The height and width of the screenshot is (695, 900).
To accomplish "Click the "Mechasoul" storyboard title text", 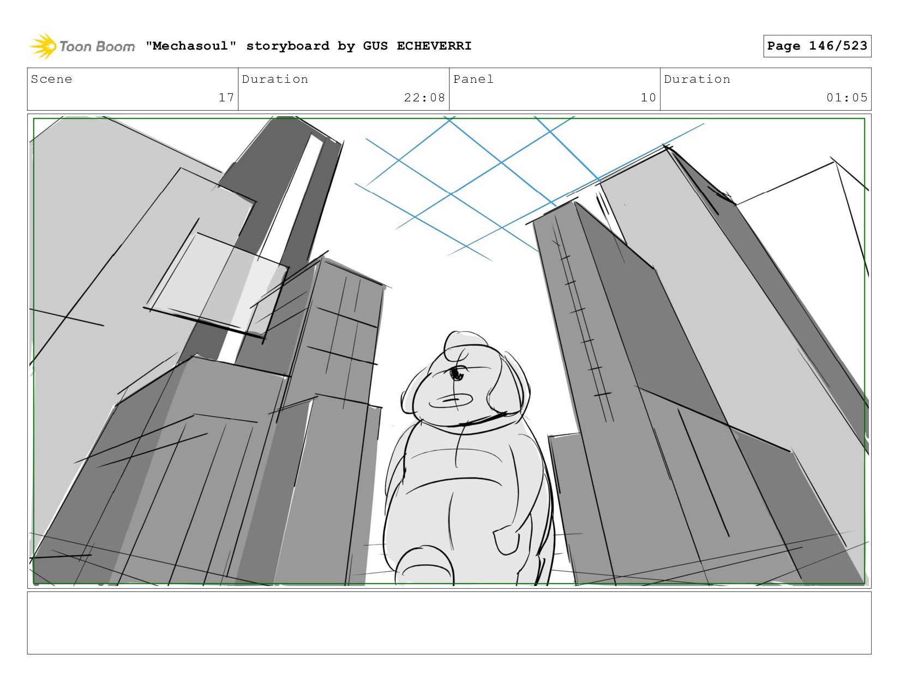I will pyautogui.click(x=308, y=46).
